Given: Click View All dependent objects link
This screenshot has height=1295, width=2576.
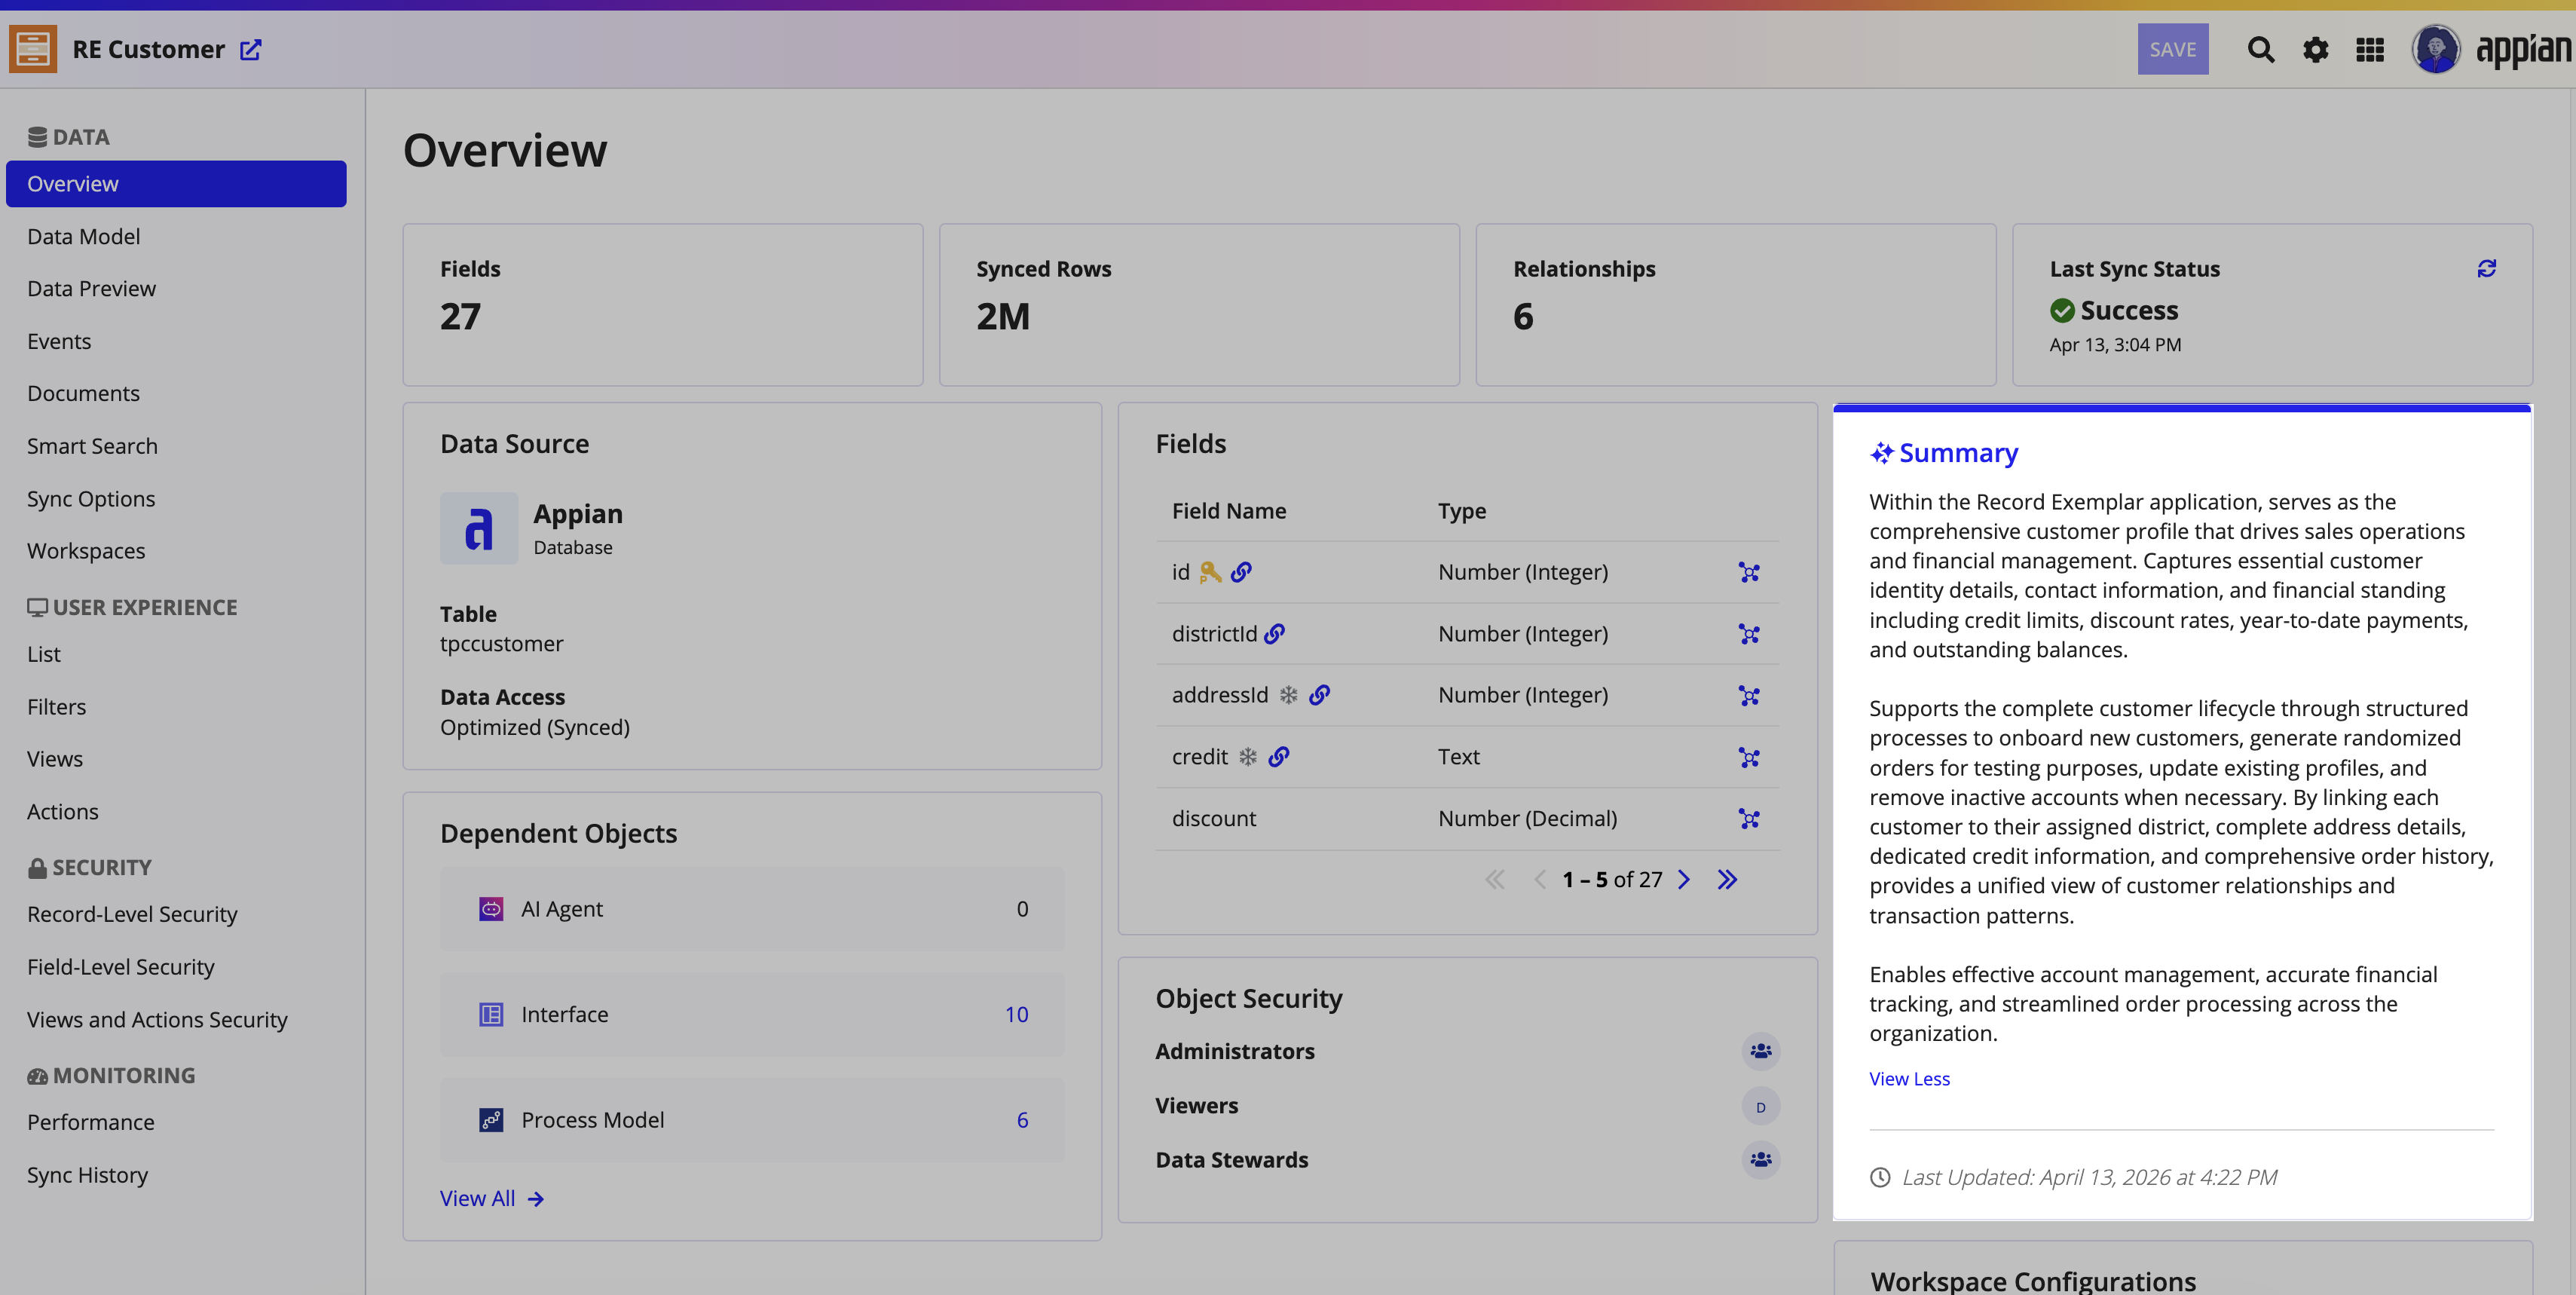Looking at the screenshot, I should pyautogui.click(x=491, y=1198).
